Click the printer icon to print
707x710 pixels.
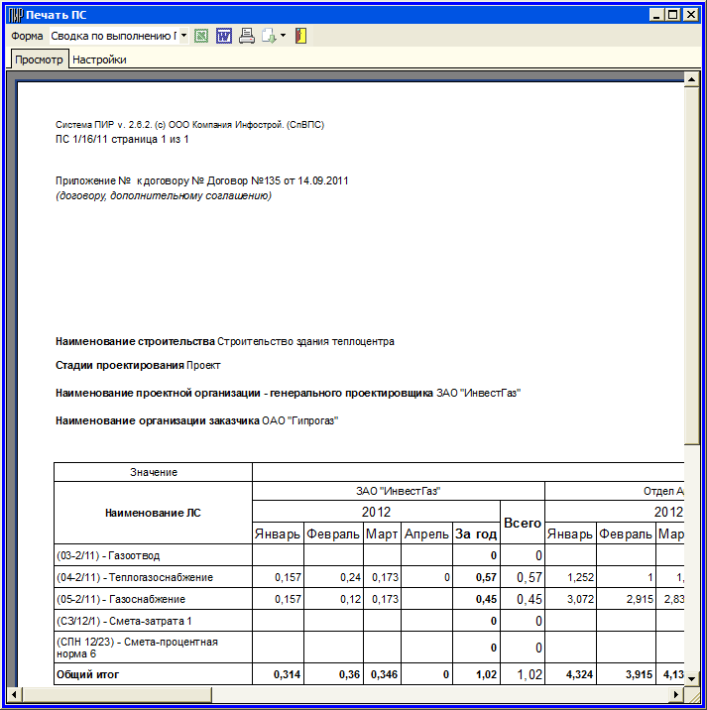click(x=246, y=36)
